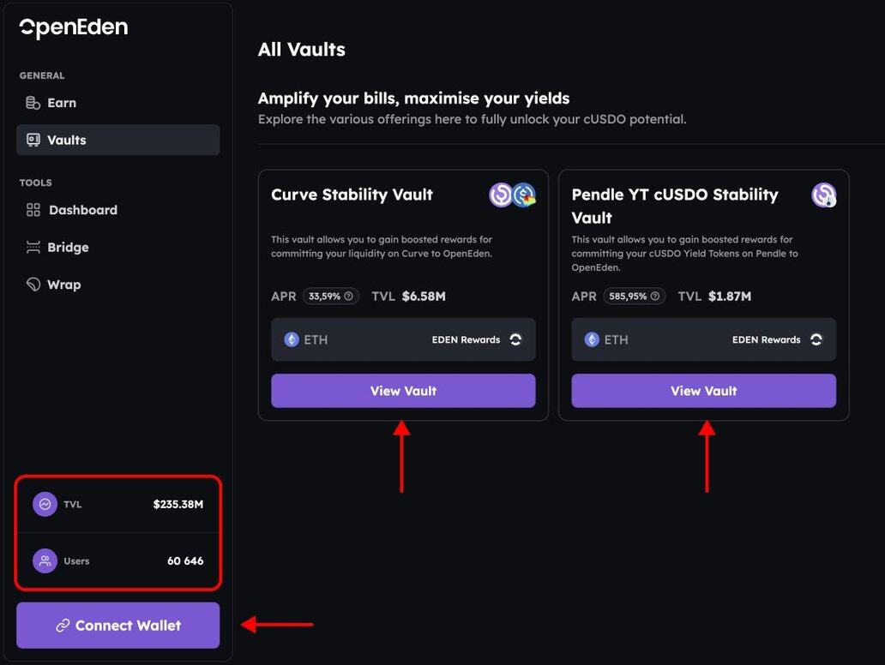Click the Bridge icon in Tools

tap(33, 247)
